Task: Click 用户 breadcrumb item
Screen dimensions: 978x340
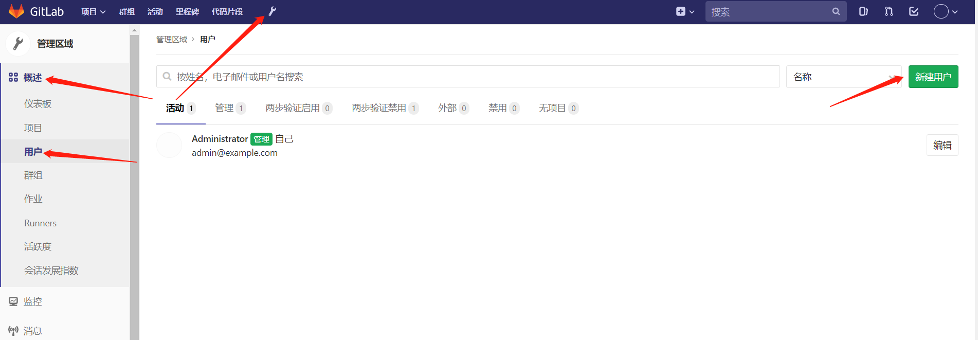Action: tap(208, 39)
